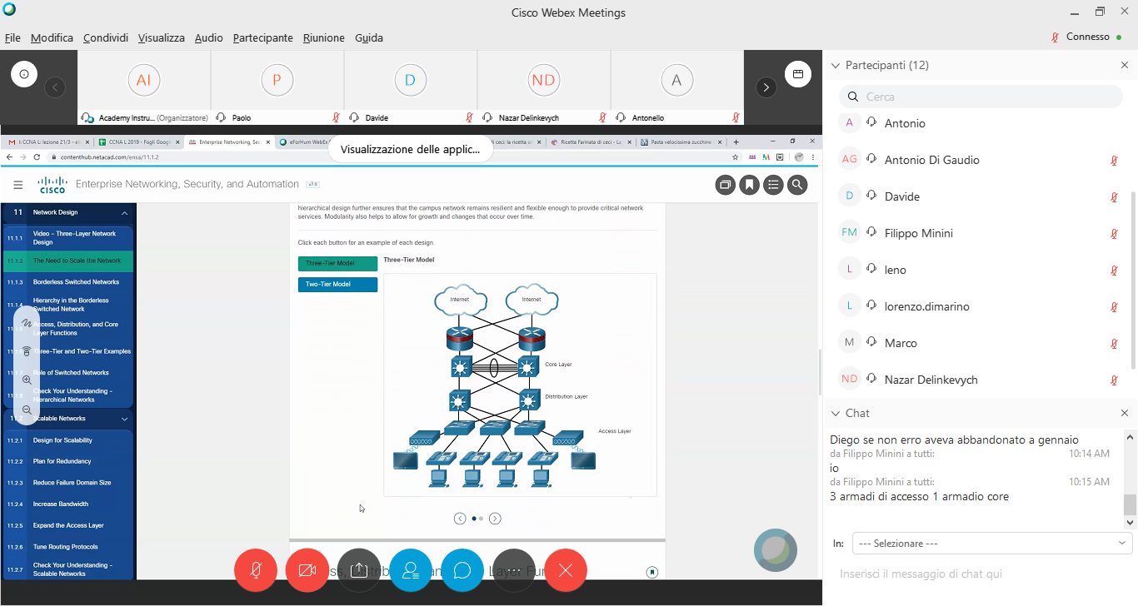Image resolution: width=1138 pixels, height=606 pixels.
Task: Open meeting info circle icon
Action: pos(24,74)
